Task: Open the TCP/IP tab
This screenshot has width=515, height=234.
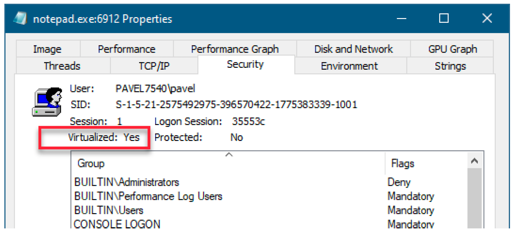Action: pos(154,66)
